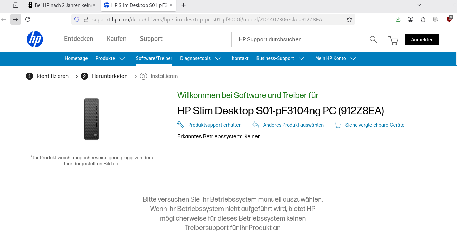Close the 'Bei HP nach 2 Jahren' tab
The width and height of the screenshot is (457, 245).
pos(94,5)
